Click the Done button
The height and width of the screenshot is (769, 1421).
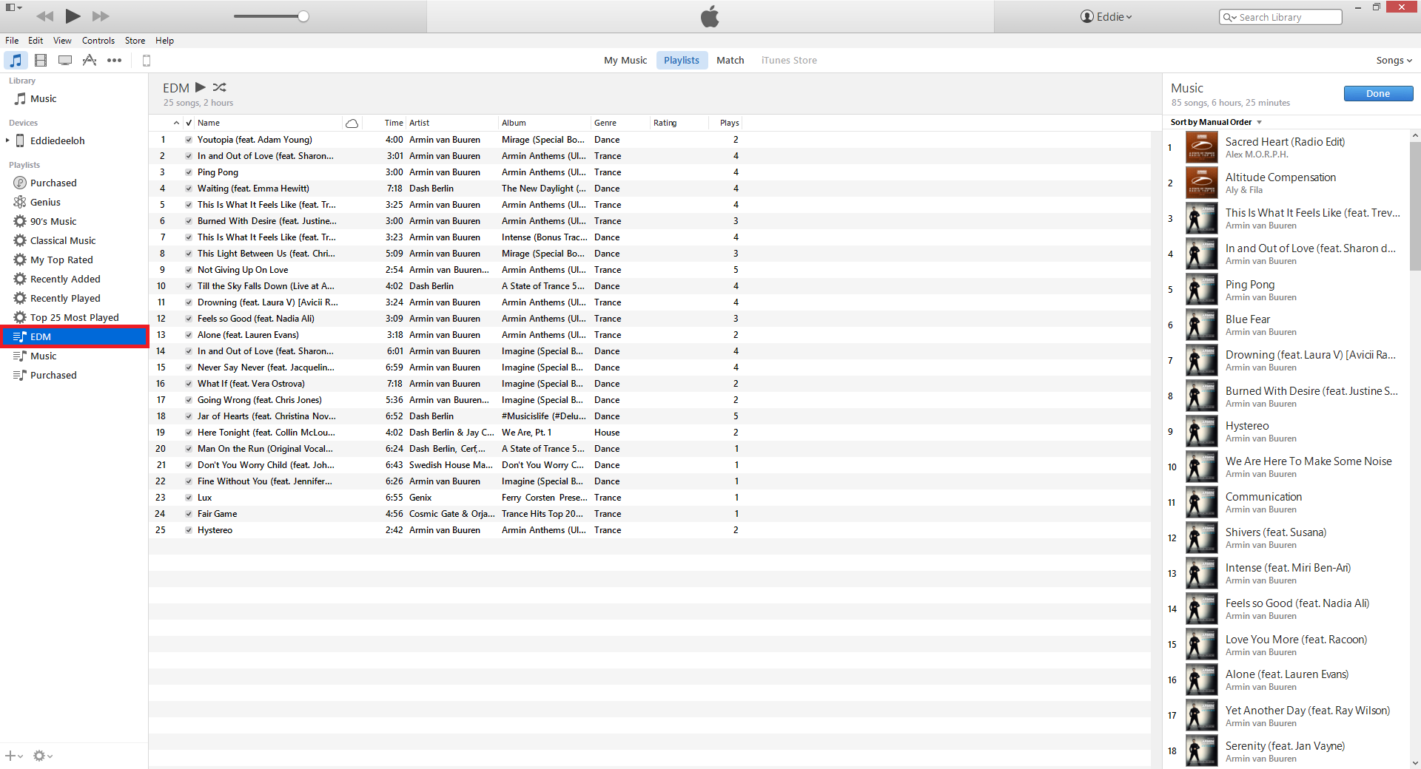tap(1378, 93)
